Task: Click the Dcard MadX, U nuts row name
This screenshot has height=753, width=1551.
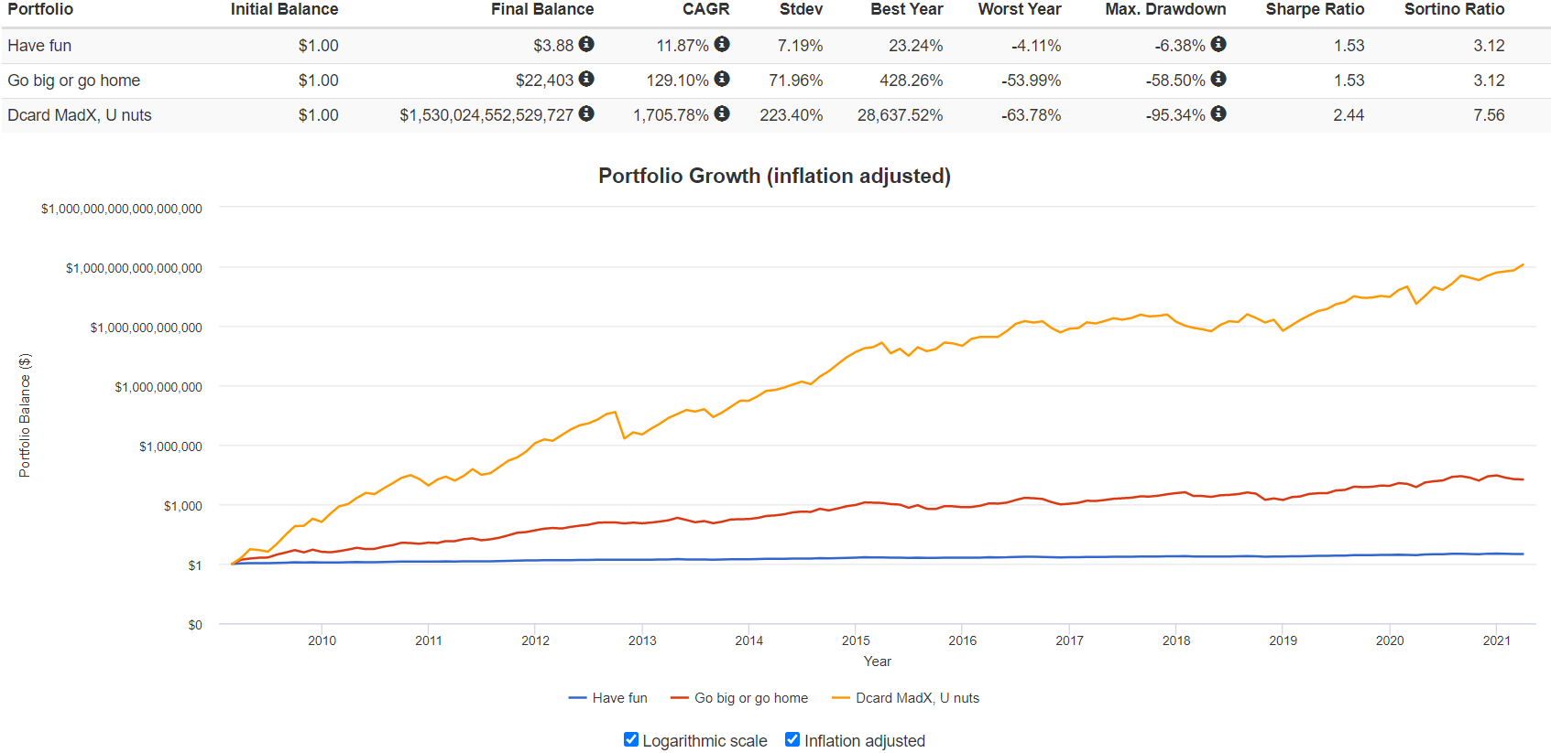Action: tap(80, 115)
